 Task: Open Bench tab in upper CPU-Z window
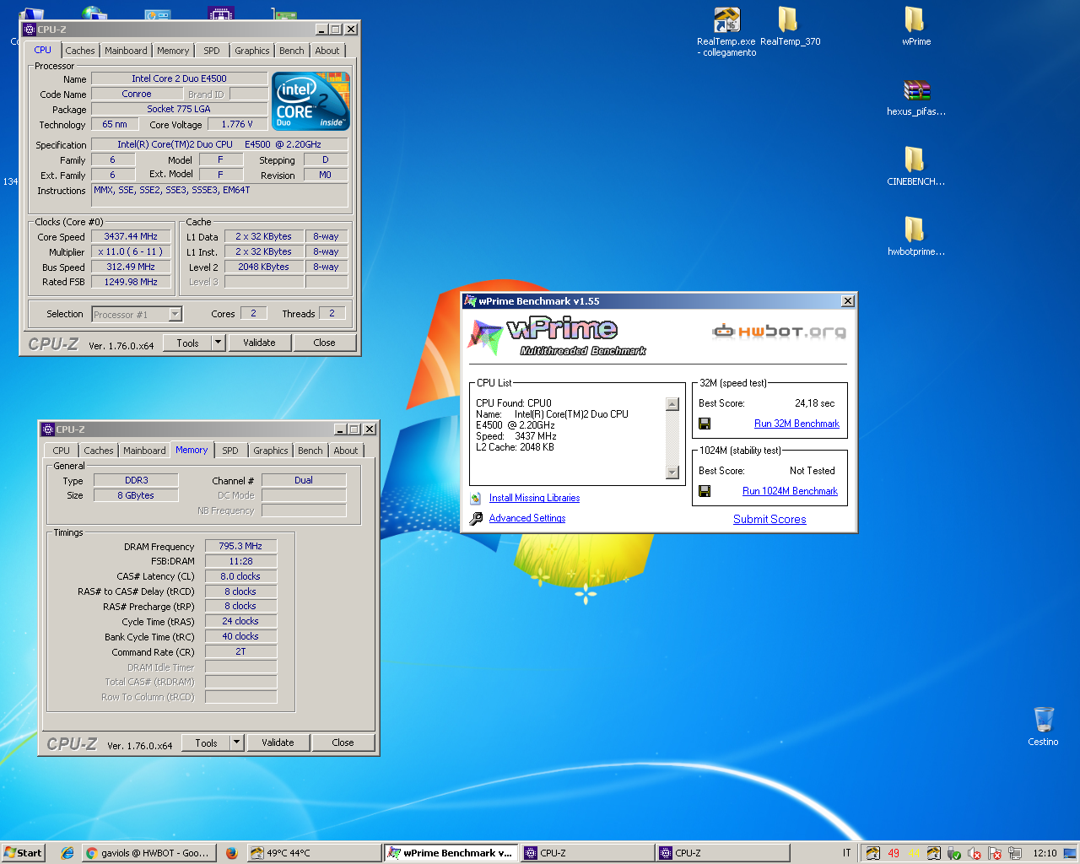click(292, 51)
